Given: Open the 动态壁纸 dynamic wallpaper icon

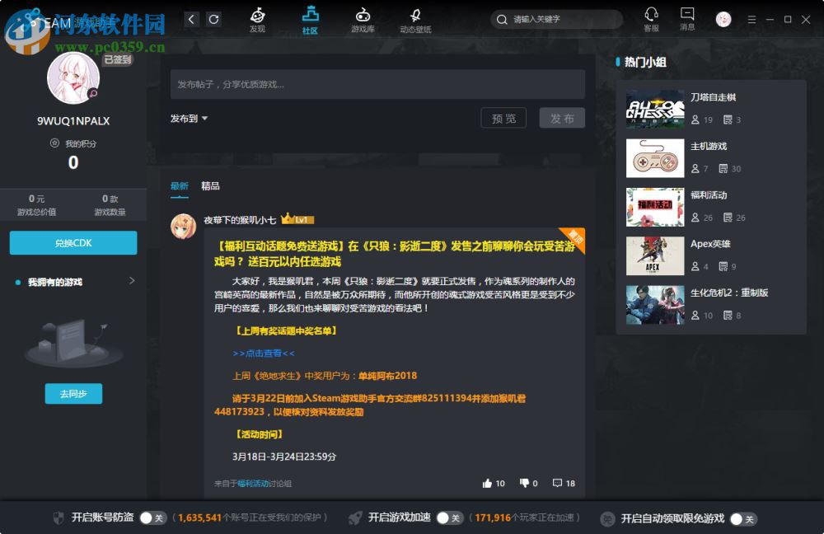Looking at the screenshot, I should (x=415, y=18).
